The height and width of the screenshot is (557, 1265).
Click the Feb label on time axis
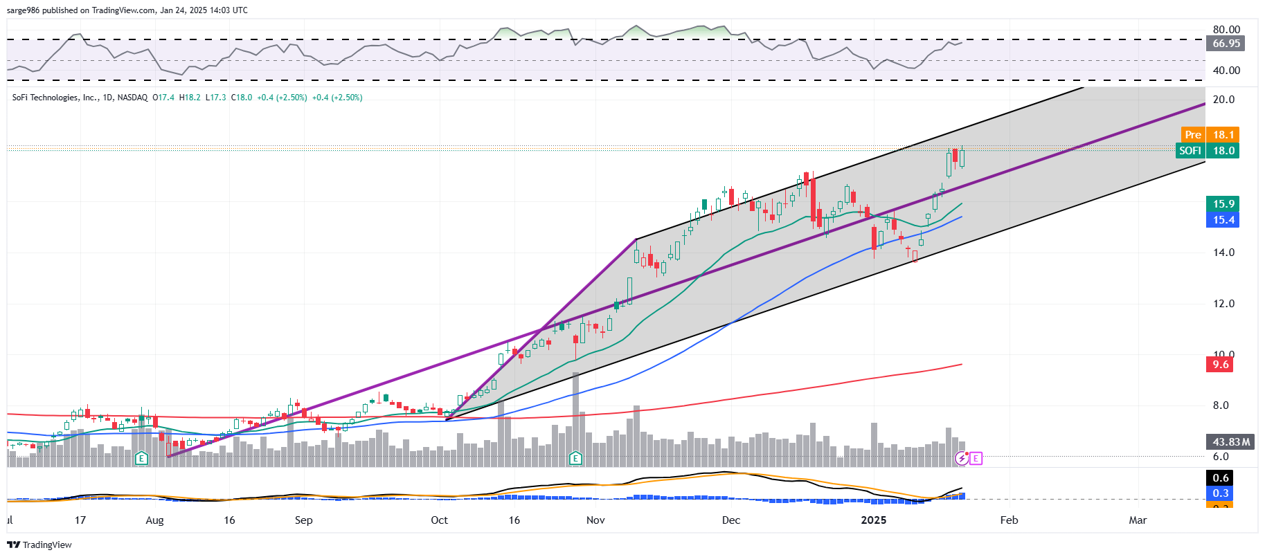(1009, 520)
